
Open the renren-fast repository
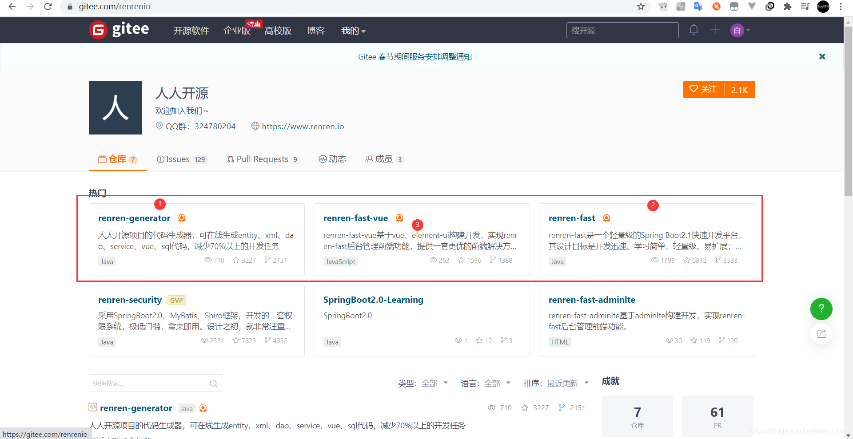[x=572, y=218]
